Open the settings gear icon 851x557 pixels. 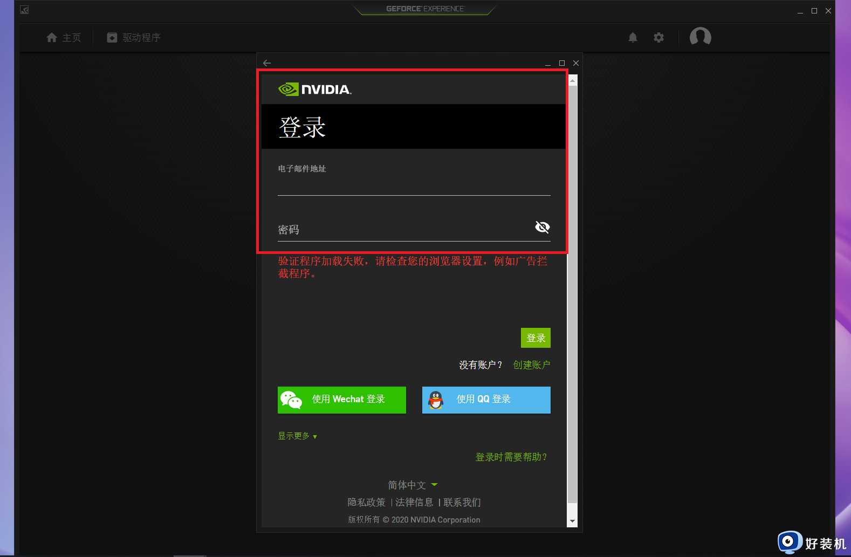[658, 37]
